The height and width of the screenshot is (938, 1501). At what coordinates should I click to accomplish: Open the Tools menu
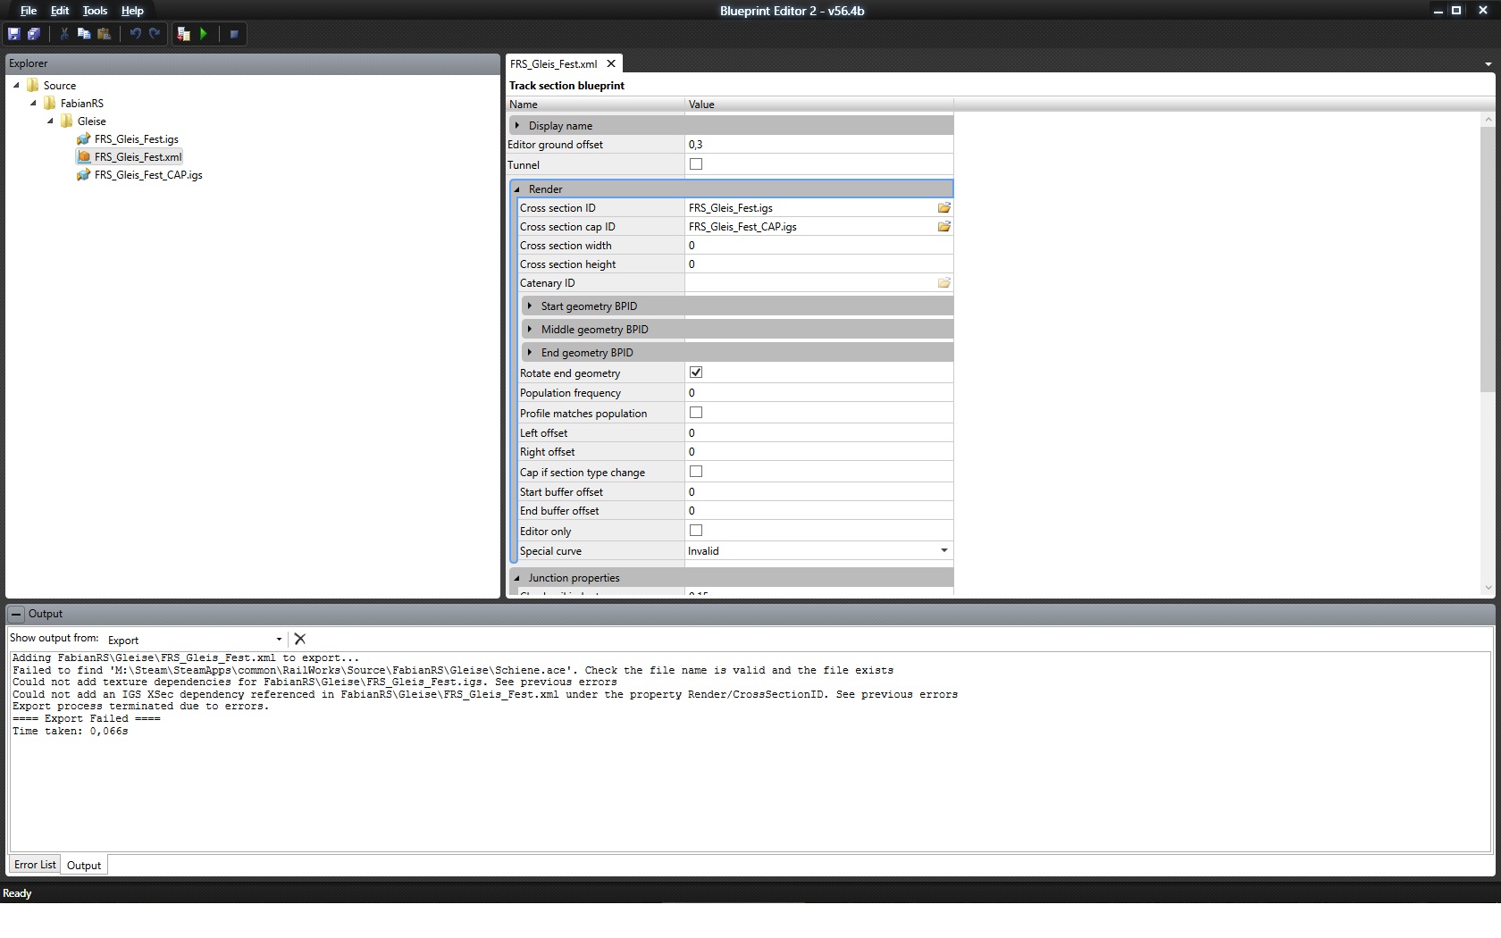pyautogui.click(x=95, y=11)
